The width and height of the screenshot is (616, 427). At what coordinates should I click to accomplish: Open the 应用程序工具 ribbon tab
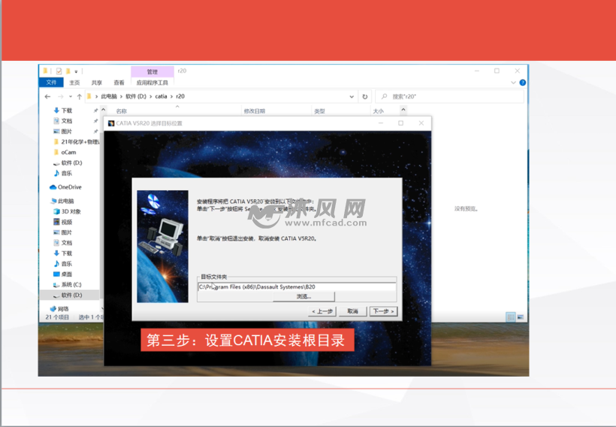click(152, 83)
